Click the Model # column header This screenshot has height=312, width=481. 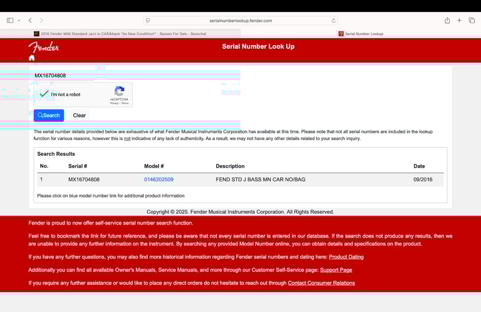(x=153, y=166)
